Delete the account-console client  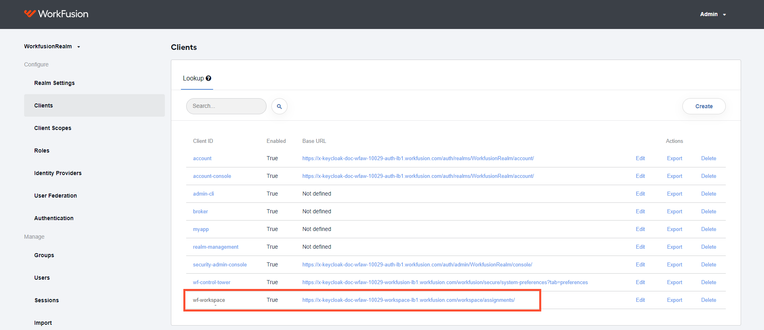[709, 176]
